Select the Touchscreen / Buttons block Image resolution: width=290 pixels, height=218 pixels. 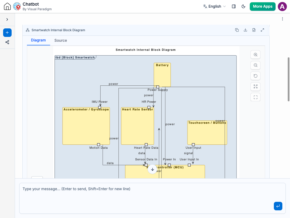pos(207,133)
